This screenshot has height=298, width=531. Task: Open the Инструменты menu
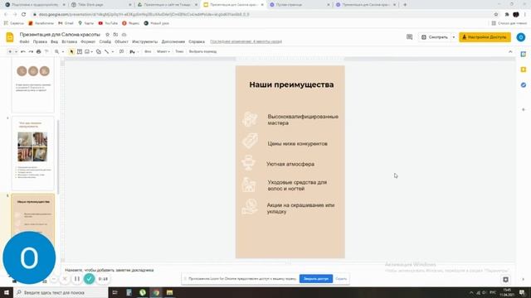(145, 41)
